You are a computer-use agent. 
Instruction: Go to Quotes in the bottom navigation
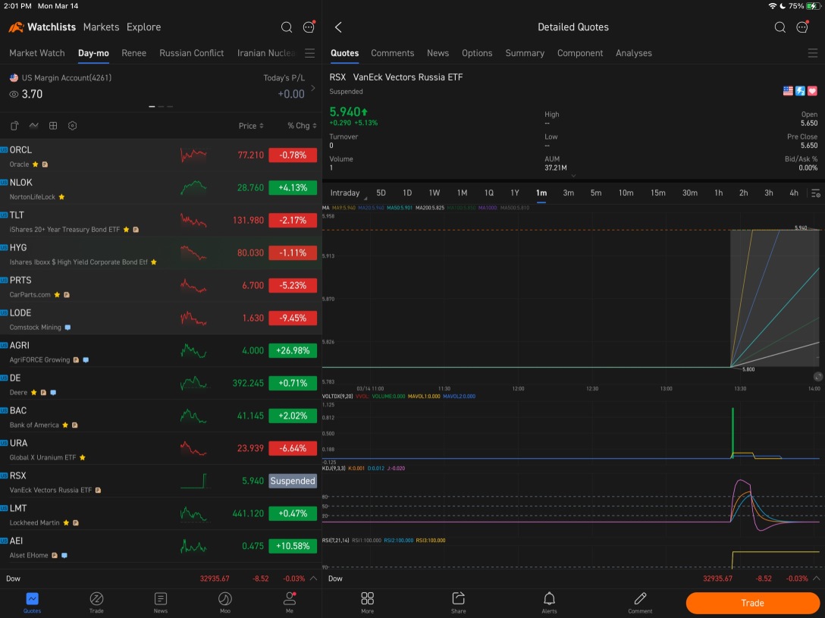click(x=32, y=603)
